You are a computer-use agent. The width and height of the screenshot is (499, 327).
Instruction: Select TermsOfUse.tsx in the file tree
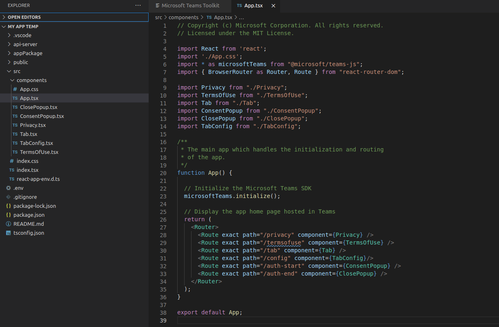tap(39, 152)
